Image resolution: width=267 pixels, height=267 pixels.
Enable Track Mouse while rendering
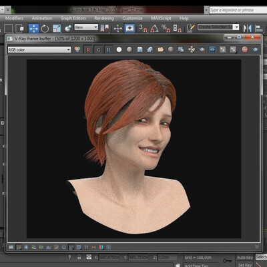(x=192, y=49)
